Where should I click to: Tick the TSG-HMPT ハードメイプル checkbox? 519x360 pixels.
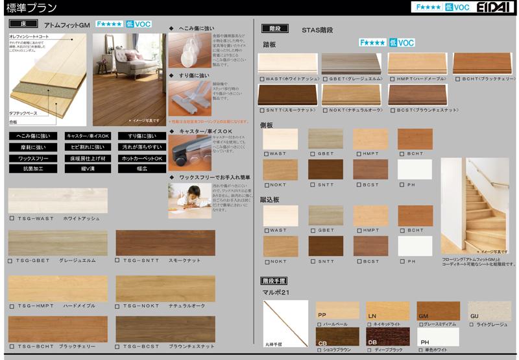coord(11,305)
